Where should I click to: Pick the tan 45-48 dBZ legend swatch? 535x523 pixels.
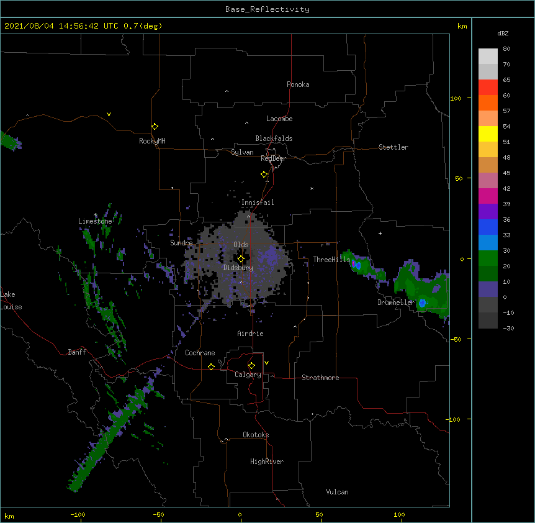[x=488, y=165]
